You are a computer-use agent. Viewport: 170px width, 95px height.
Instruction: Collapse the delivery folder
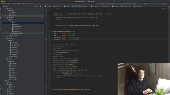6,18
